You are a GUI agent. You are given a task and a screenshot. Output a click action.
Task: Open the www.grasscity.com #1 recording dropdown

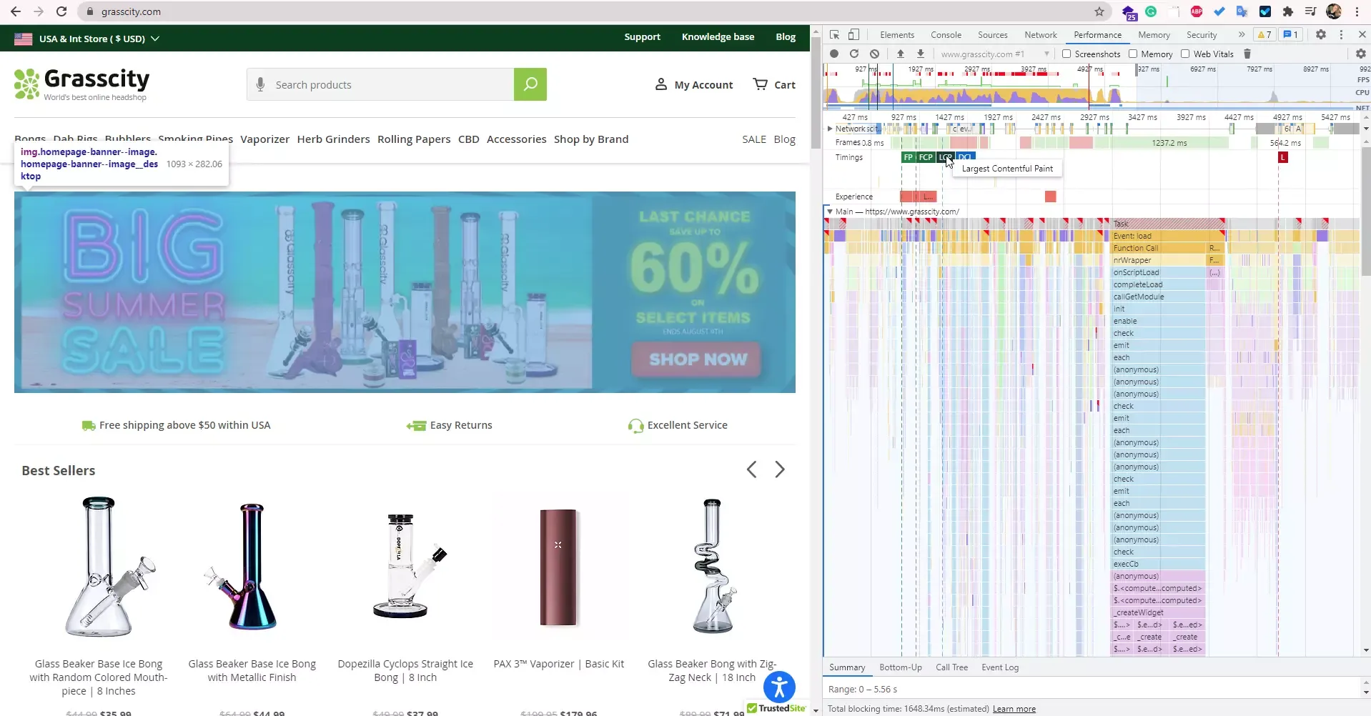[994, 54]
